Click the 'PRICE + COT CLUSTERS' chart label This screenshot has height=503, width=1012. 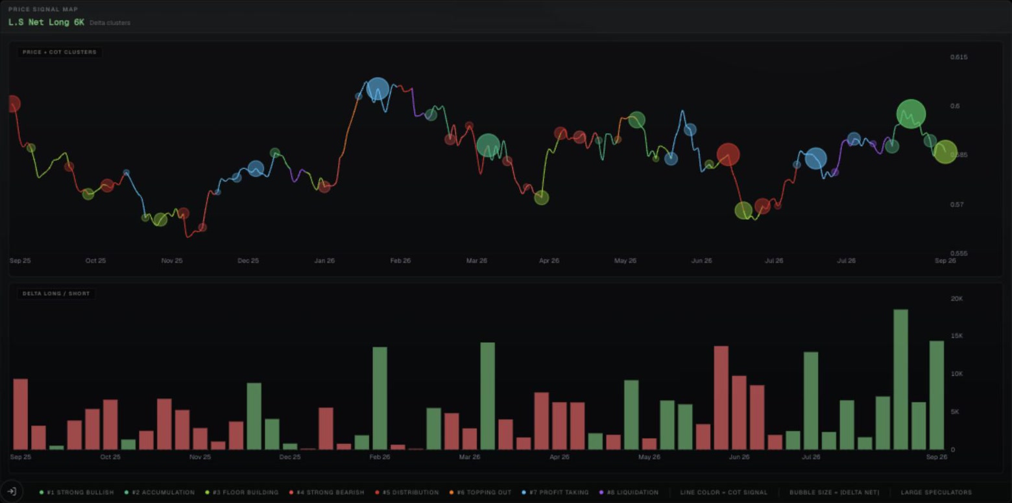click(59, 52)
